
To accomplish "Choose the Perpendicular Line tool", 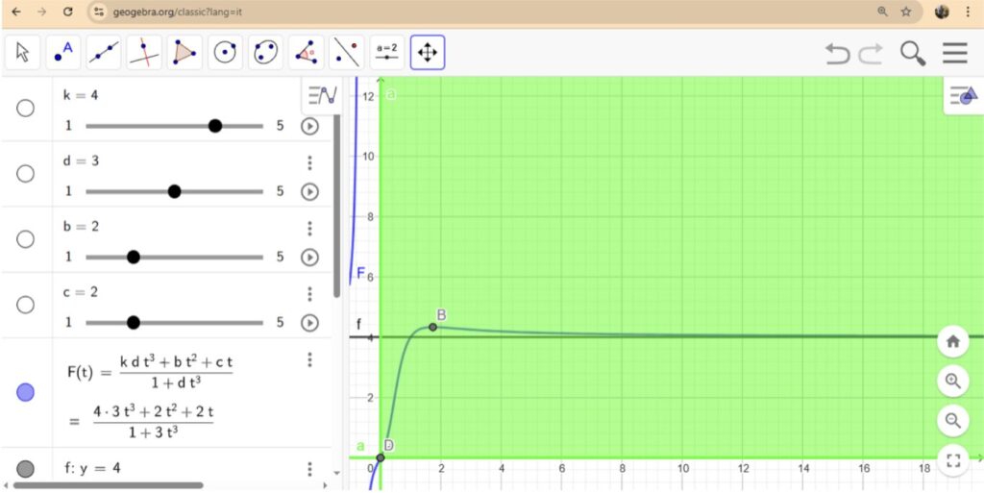I will 144,53.
